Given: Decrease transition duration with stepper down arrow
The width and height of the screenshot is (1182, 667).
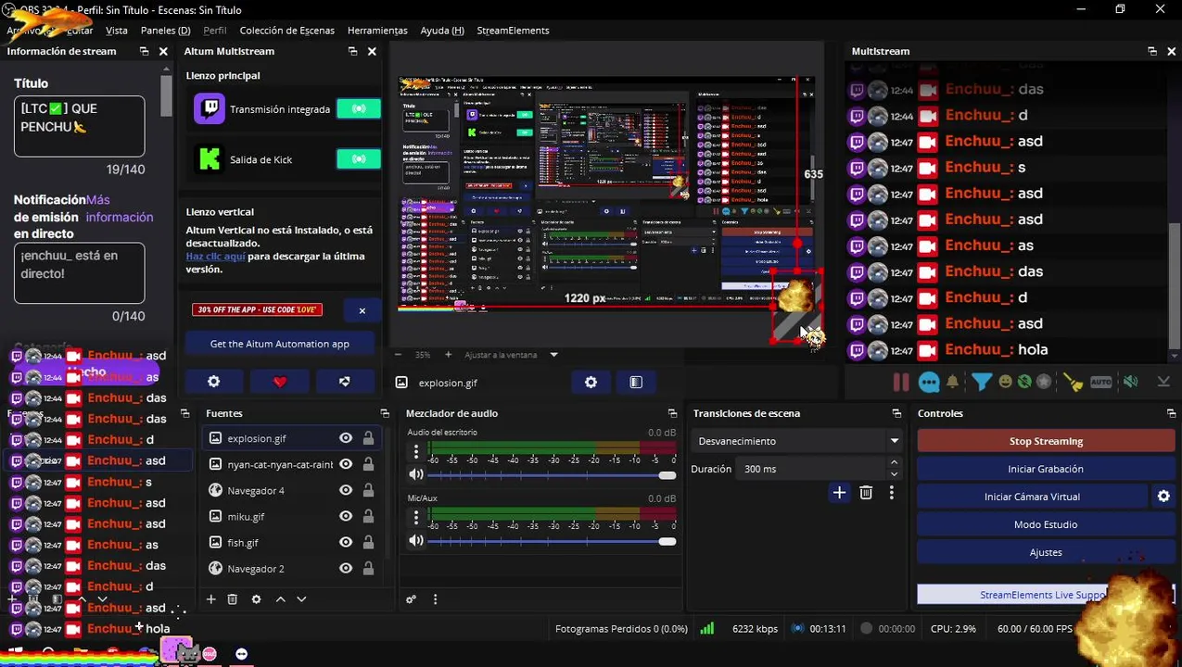Looking at the screenshot, I should click(x=894, y=474).
